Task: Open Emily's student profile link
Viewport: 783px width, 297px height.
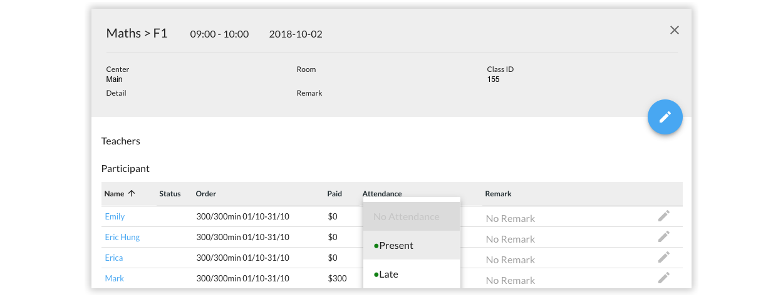Action: 115,216
